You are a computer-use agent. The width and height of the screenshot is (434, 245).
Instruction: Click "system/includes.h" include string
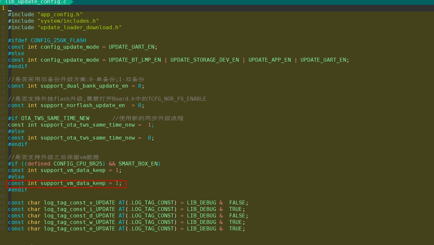pyautogui.click(x=68, y=21)
